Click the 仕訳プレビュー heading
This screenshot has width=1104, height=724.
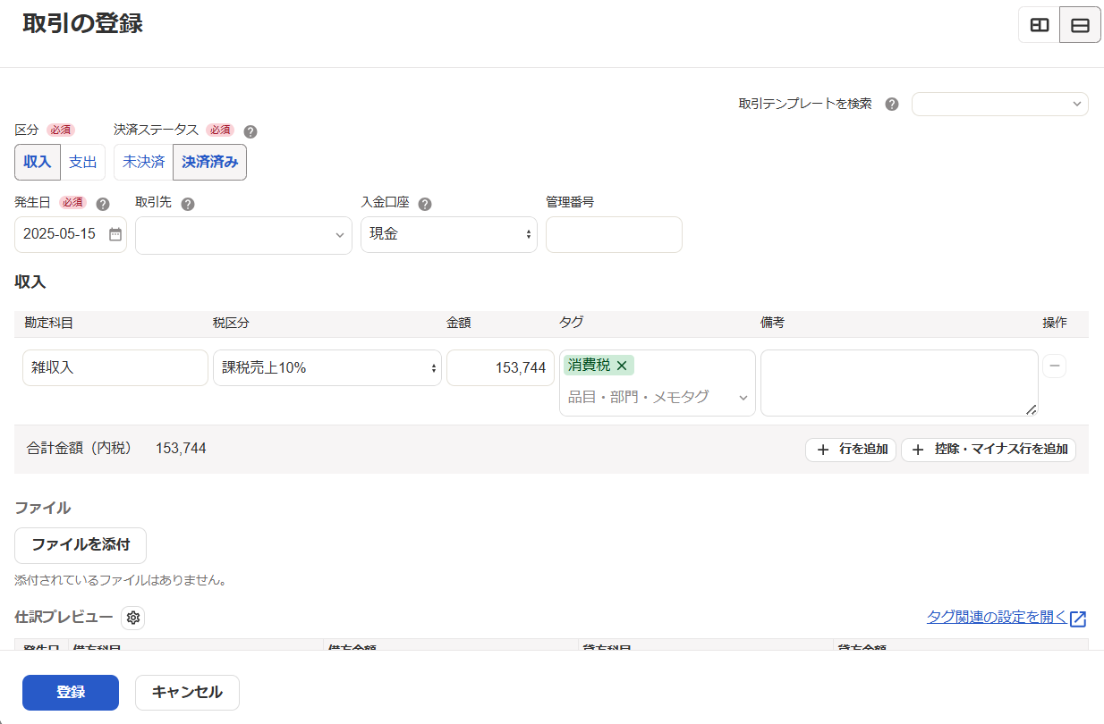tap(64, 617)
